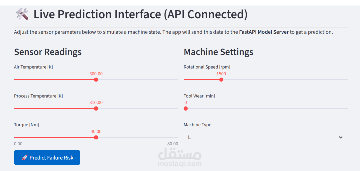Viewport: 360px width, 171px height.
Task: Click the rocket icon on predict button
Action: pos(24,157)
